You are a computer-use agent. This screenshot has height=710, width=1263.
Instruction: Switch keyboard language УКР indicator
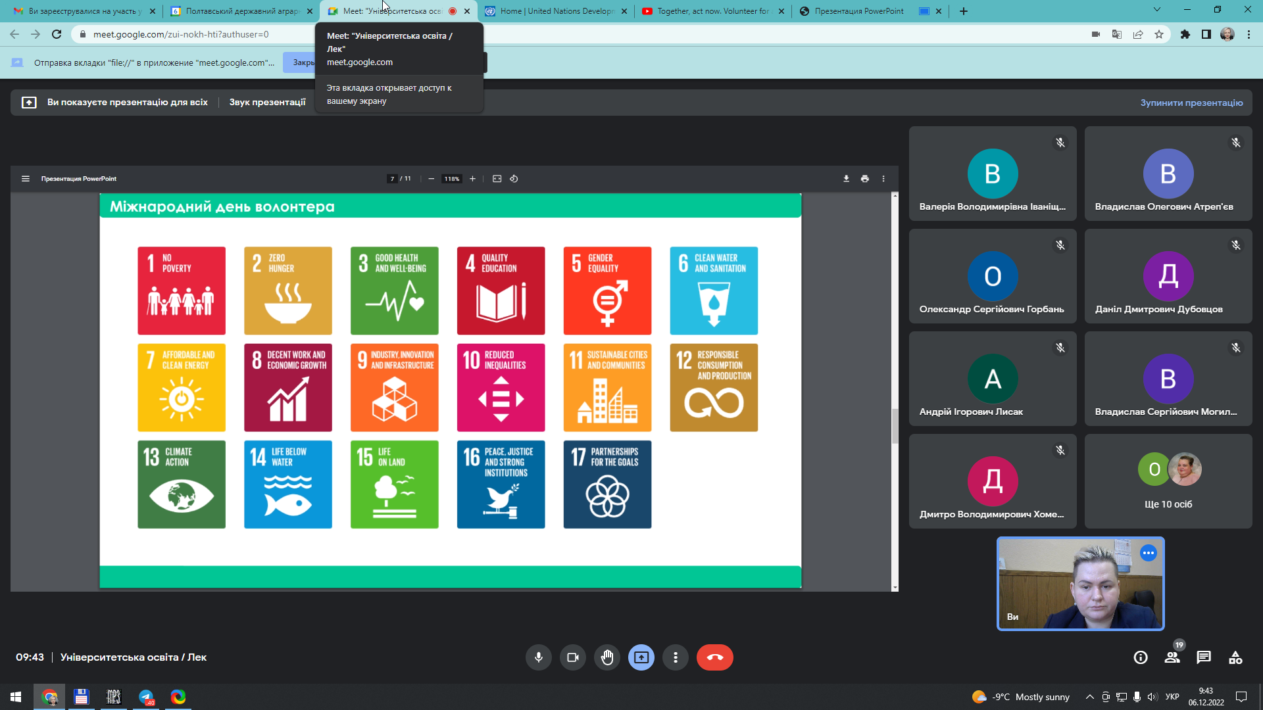coord(1172,697)
